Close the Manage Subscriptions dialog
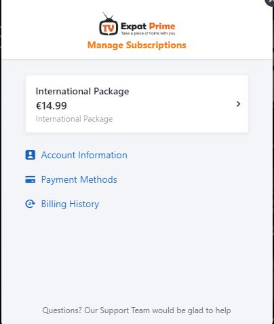 point(270,2)
